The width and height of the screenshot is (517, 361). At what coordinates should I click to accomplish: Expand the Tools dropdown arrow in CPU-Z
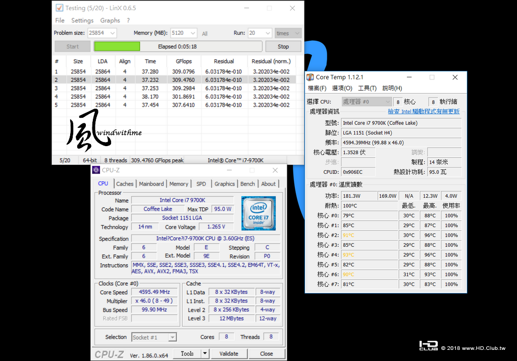[x=205, y=353]
